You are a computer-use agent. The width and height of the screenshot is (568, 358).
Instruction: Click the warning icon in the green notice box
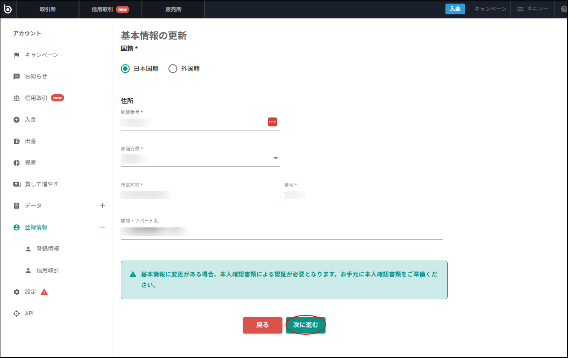pos(133,274)
